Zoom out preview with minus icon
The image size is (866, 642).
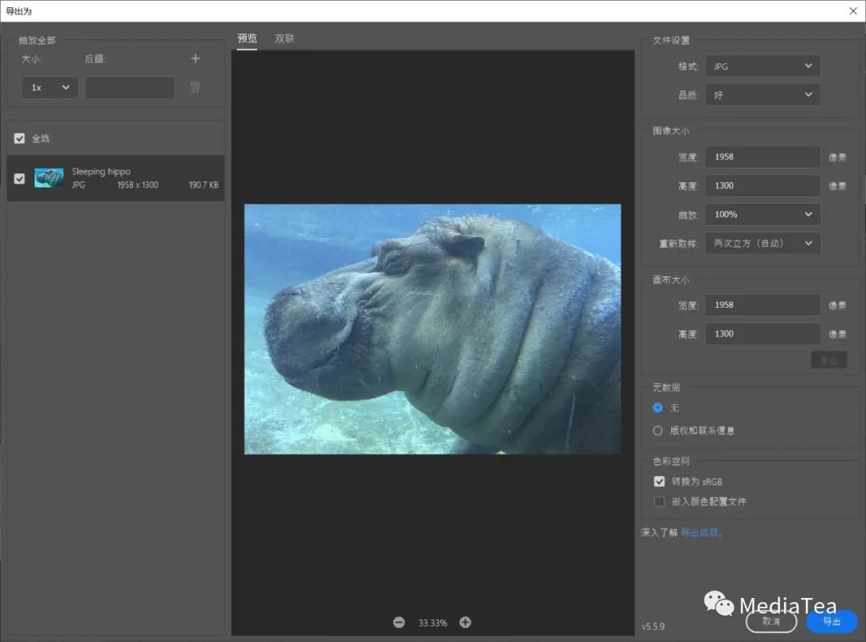pos(399,623)
